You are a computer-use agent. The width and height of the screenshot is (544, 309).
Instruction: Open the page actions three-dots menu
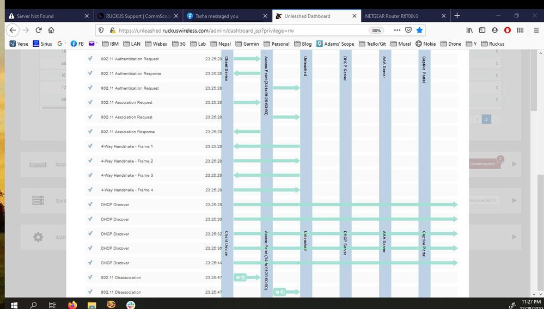point(396,30)
